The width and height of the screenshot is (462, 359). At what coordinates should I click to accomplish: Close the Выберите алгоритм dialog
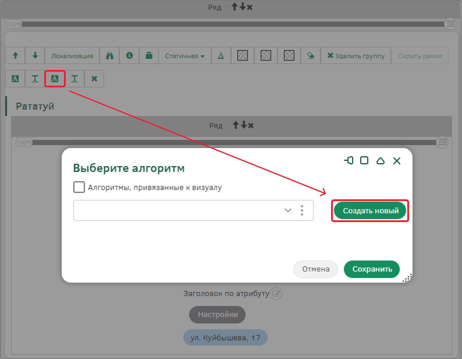[397, 161]
